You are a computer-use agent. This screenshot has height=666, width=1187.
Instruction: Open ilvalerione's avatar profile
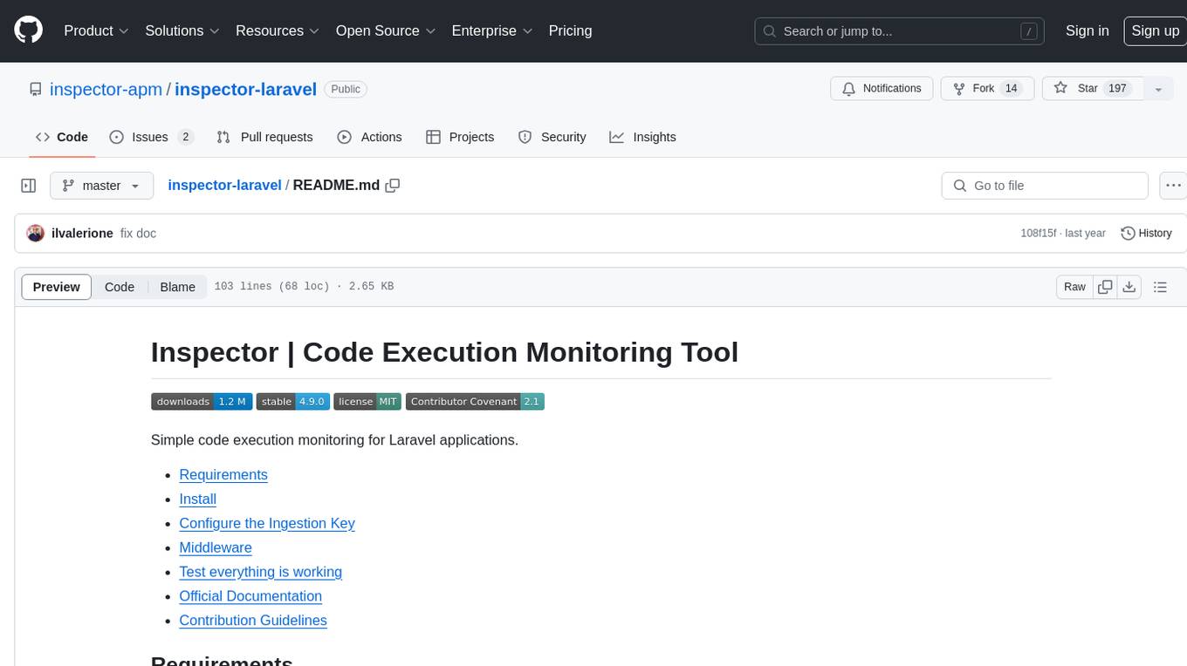coord(36,234)
